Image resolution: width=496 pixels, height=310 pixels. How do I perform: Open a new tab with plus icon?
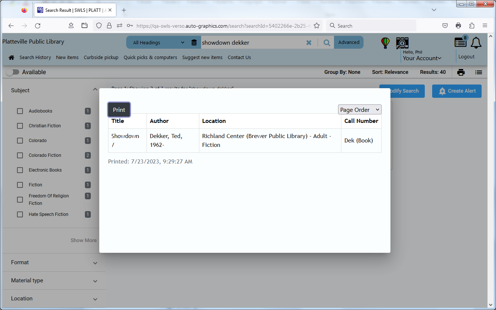click(124, 10)
